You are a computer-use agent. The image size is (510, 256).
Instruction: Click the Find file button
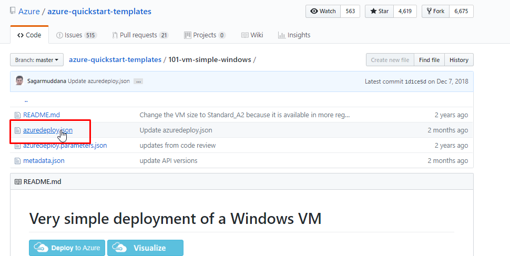point(430,60)
